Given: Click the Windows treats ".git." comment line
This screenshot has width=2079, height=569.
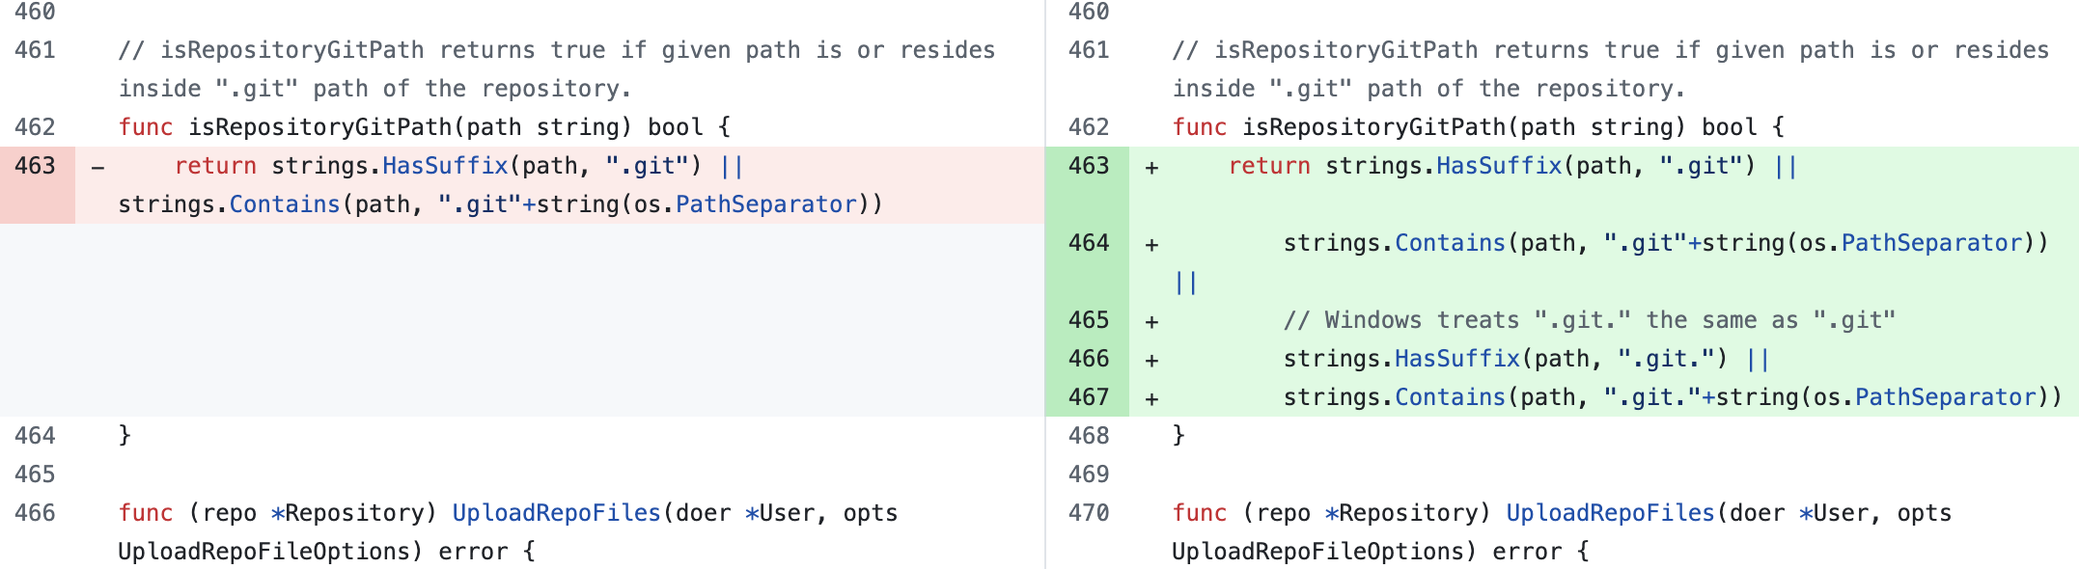Looking at the screenshot, I should pyautogui.click(x=1590, y=320).
